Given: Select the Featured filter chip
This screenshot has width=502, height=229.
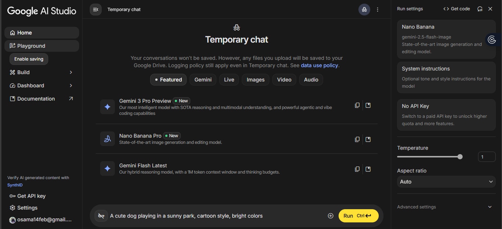Looking at the screenshot, I should [168, 80].
